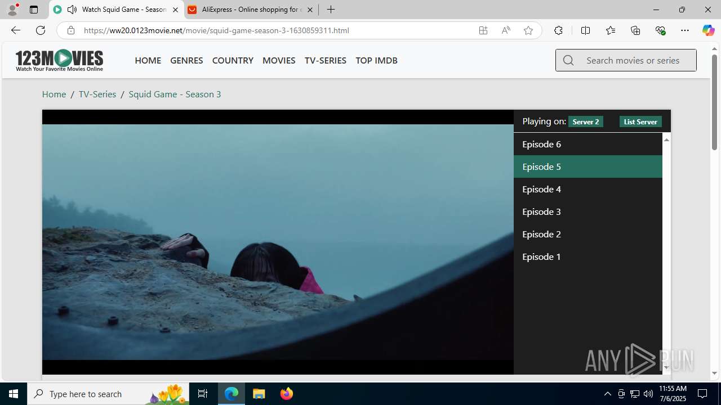Viewport: 721px width, 405px height.
Task: Open the Windows Start menu
Action: pos(14,394)
